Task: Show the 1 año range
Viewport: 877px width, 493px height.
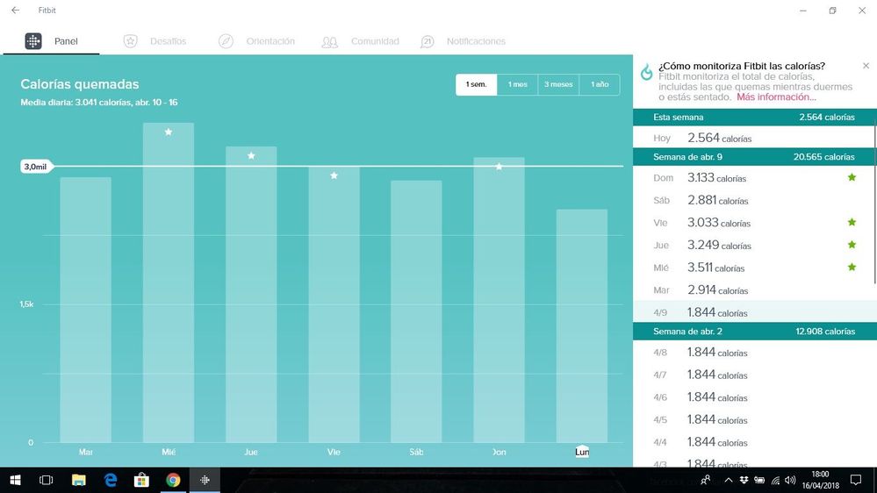Action: pyautogui.click(x=600, y=84)
